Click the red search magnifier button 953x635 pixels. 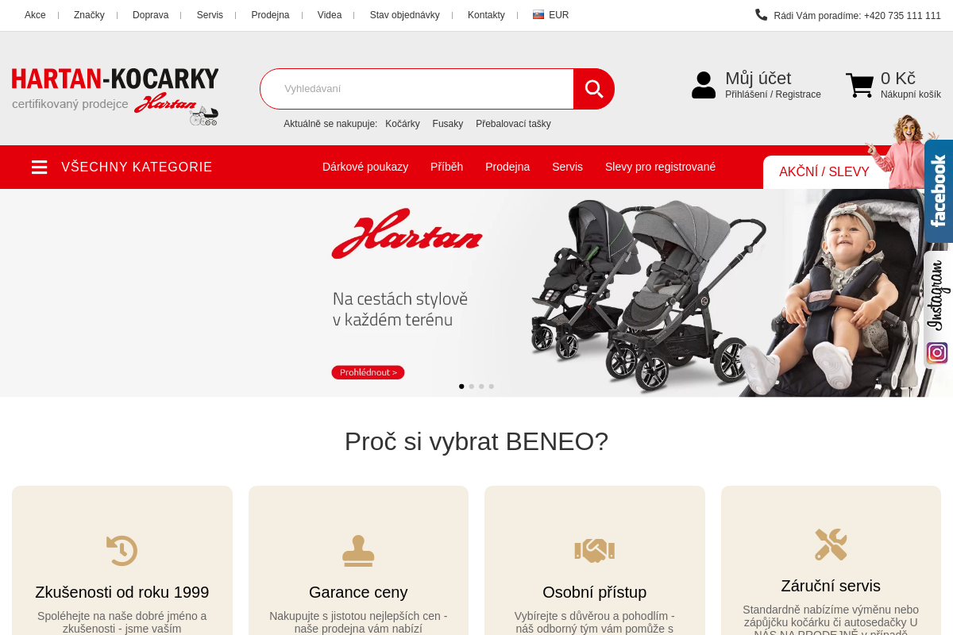(x=594, y=89)
